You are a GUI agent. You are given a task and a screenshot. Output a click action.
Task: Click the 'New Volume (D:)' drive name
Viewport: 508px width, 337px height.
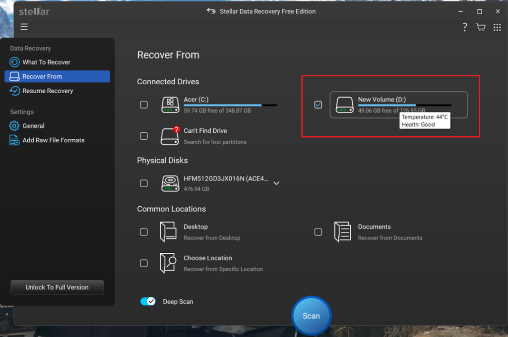381,100
